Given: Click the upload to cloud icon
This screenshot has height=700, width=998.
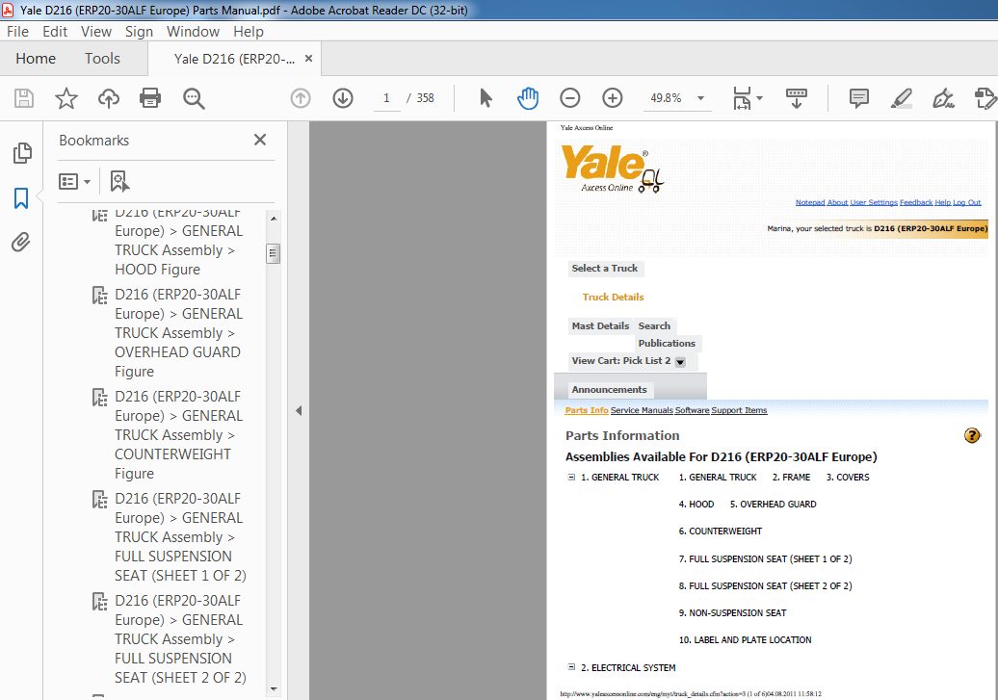Looking at the screenshot, I should pyautogui.click(x=109, y=98).
